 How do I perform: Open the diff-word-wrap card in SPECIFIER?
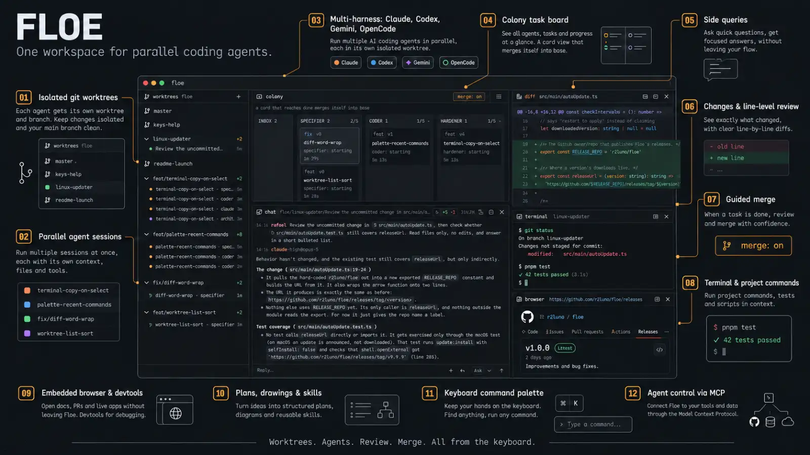pyautogui.click(x=329, y=146)
